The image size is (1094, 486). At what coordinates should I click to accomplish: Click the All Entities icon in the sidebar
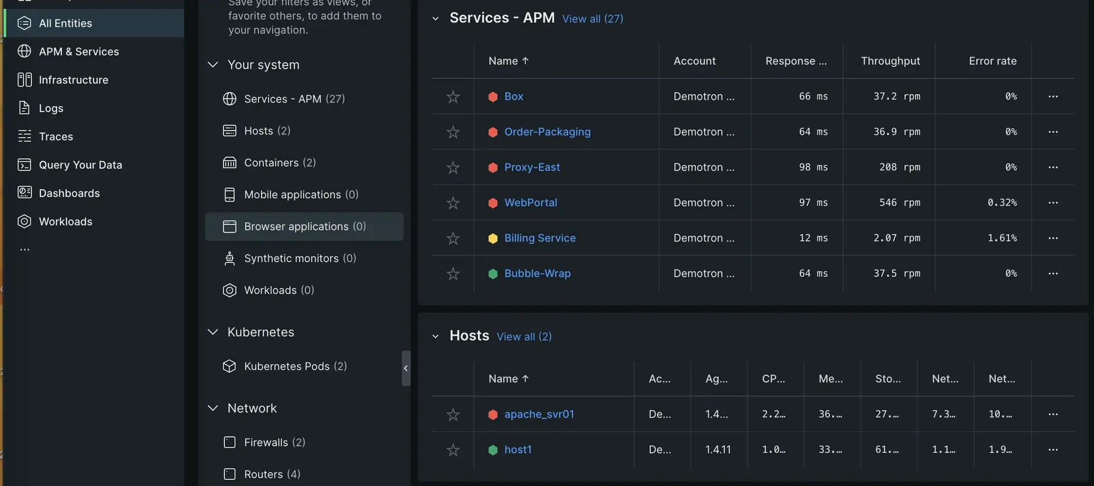24,23
